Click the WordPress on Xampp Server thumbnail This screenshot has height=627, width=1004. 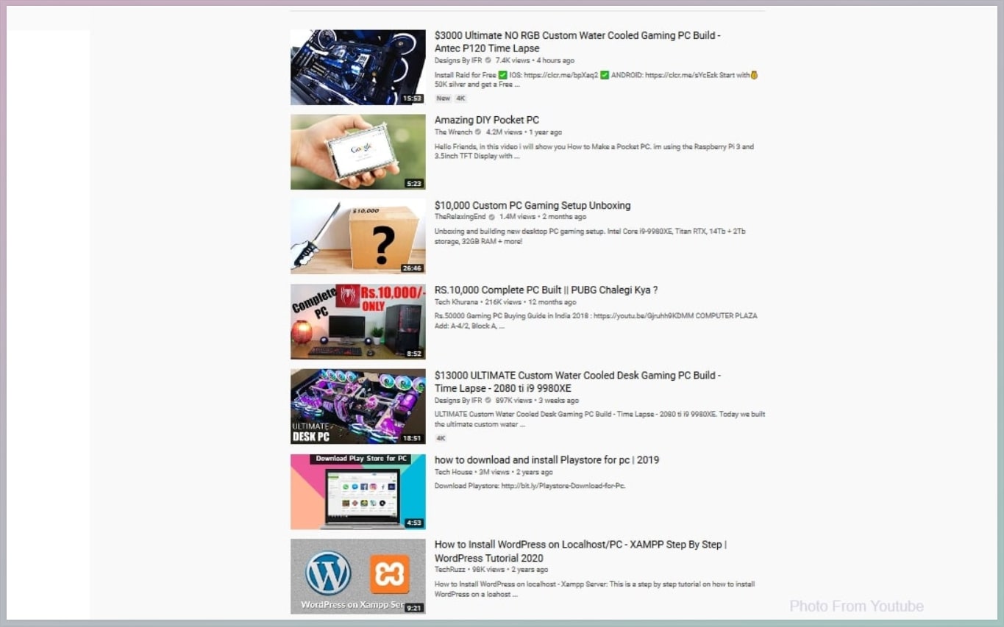[358, 576]
